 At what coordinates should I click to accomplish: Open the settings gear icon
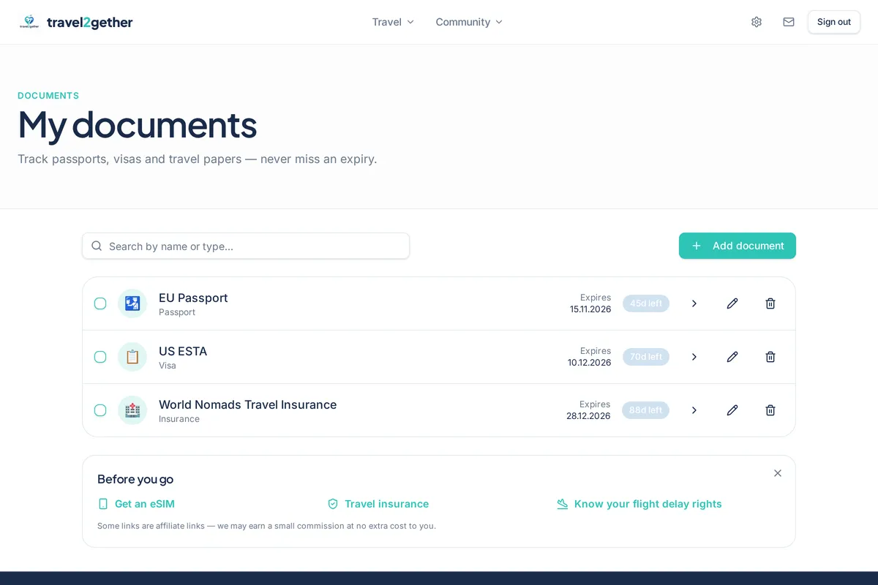(x=757, y=22)
